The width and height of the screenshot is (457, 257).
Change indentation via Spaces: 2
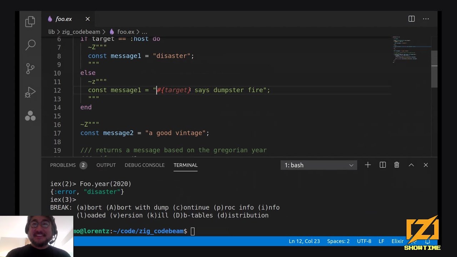click(338, 241)
